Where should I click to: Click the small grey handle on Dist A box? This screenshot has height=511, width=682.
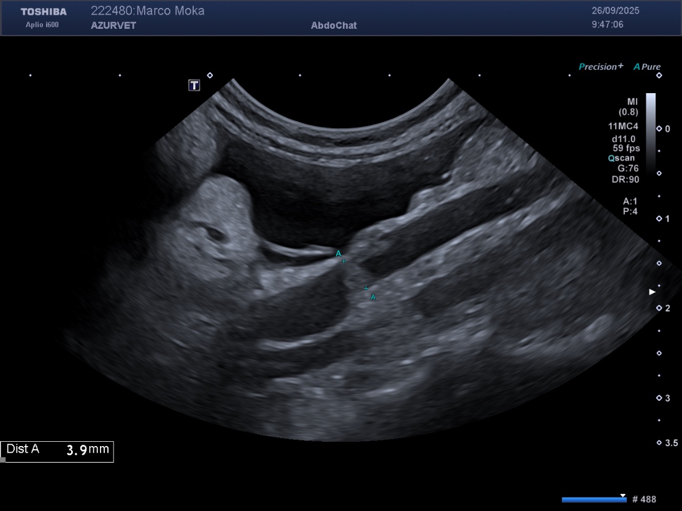click(x=3, y=459)
